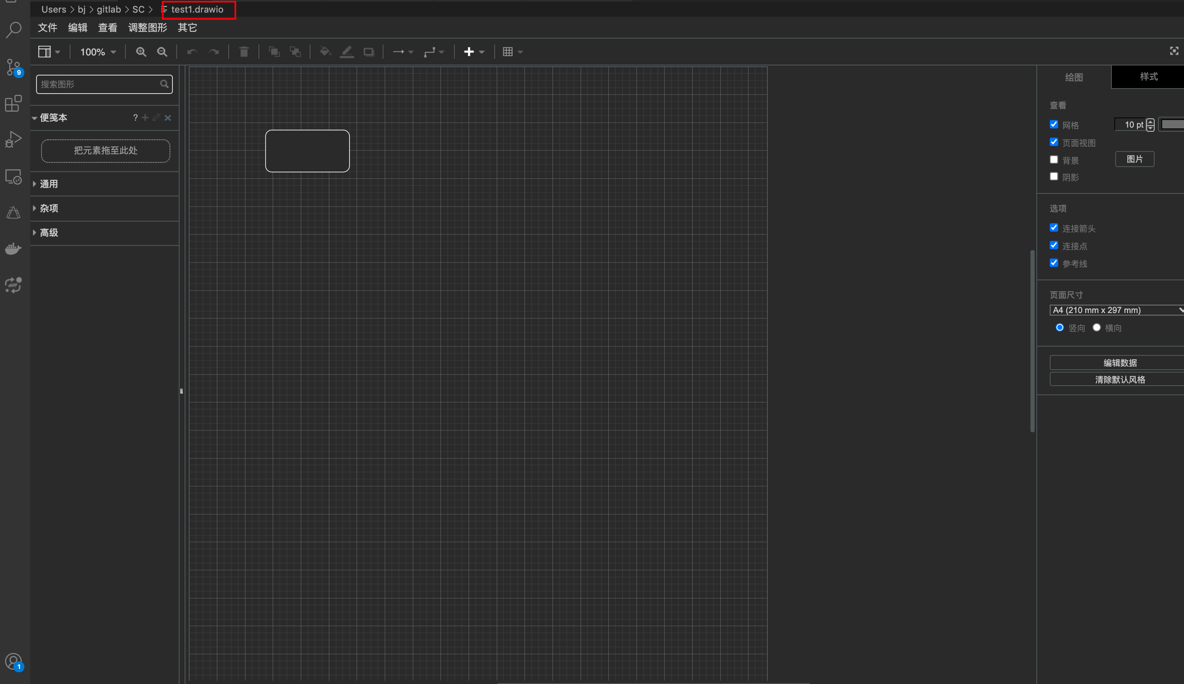1184x684 pixels.
Task: Open the 调整图形 menu
Action: click(147, 28)
